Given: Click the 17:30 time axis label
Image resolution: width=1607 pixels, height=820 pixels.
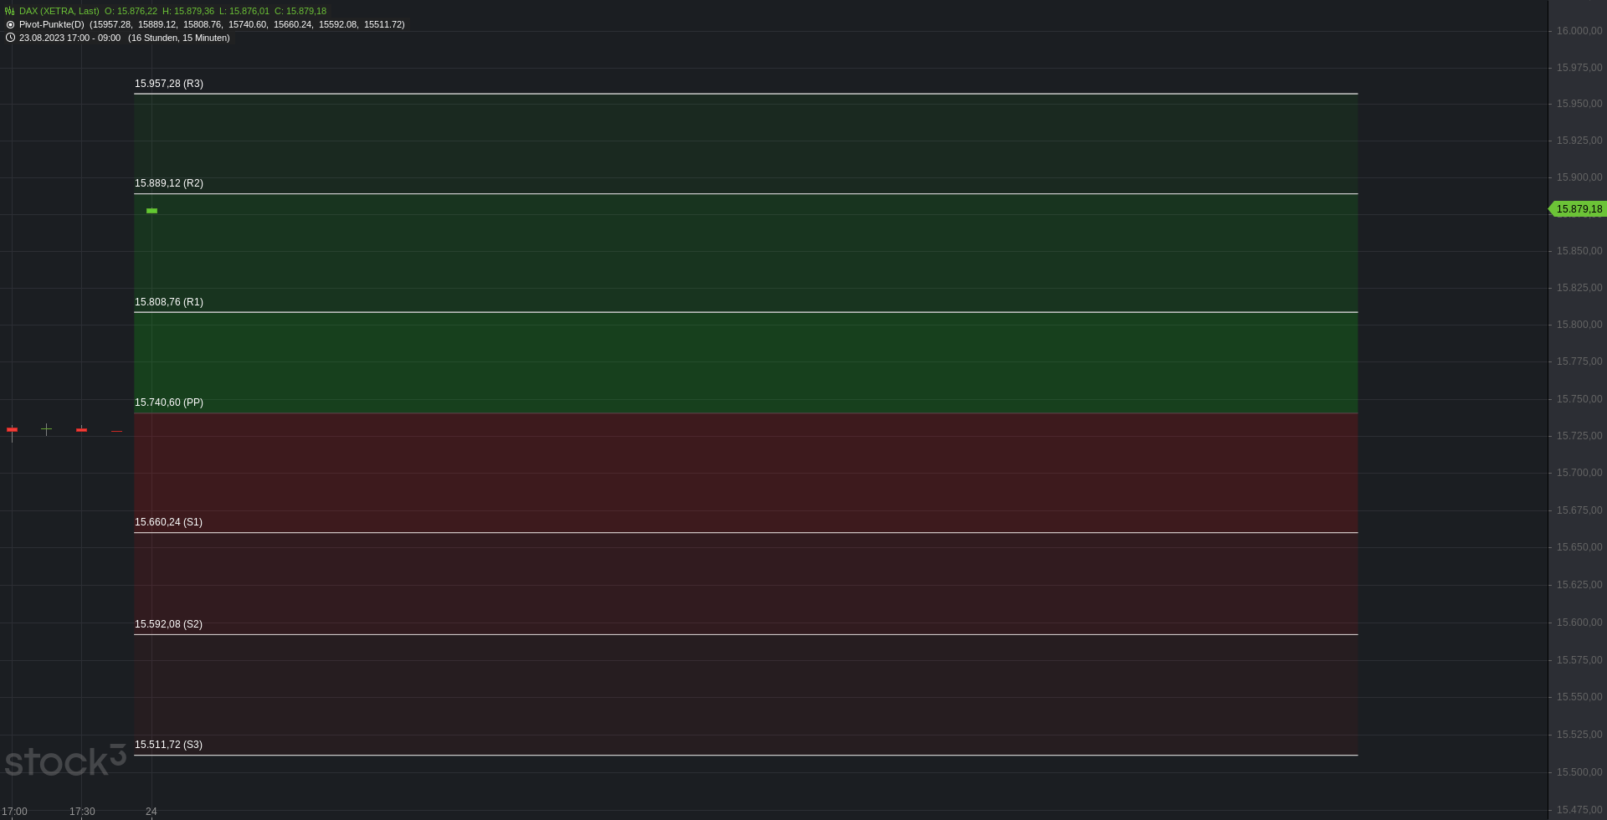Looking at the screenshot, I should pyautogui.click(x=82, y=812).
